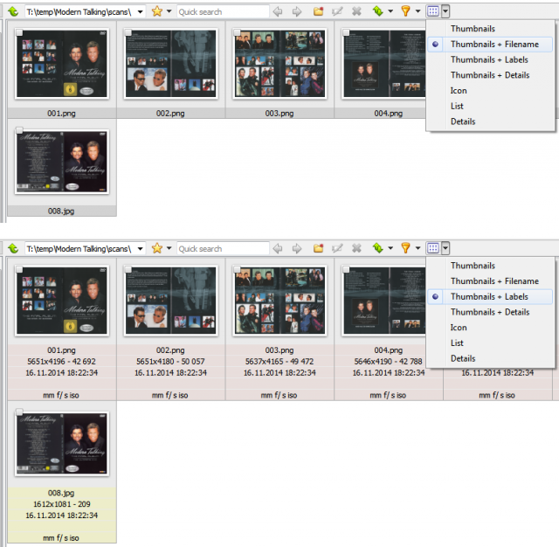Click the green sort icon in upper toolbar
559x547 pixels.
point(378,11)
